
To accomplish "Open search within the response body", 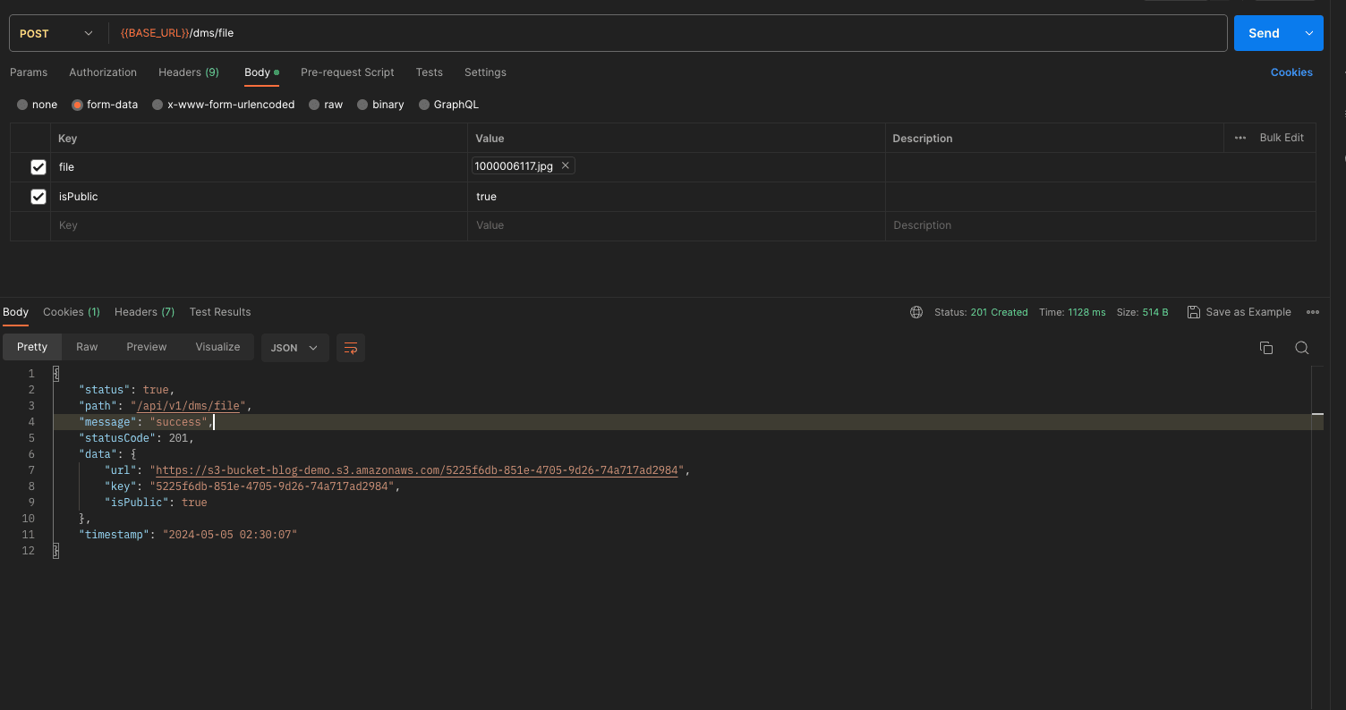I will (1302, 348).
